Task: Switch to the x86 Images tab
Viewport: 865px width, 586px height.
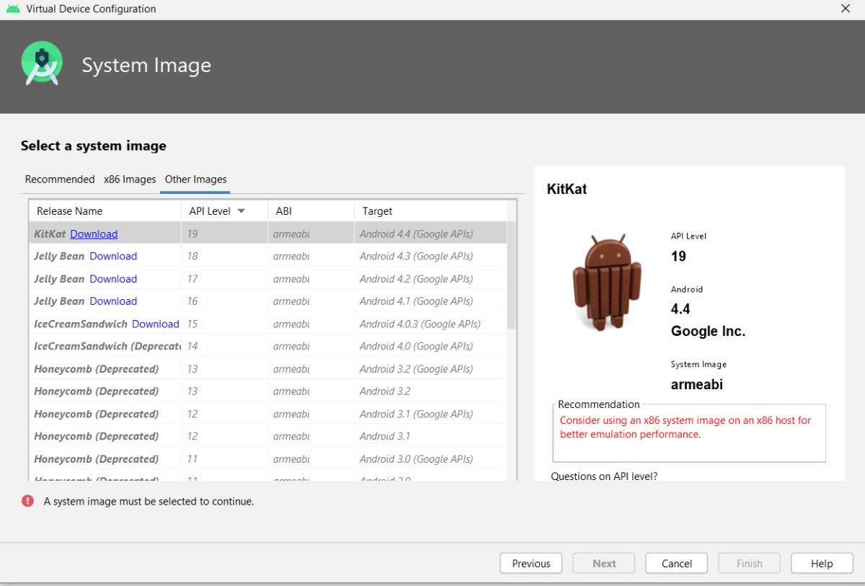Action: 130,179
